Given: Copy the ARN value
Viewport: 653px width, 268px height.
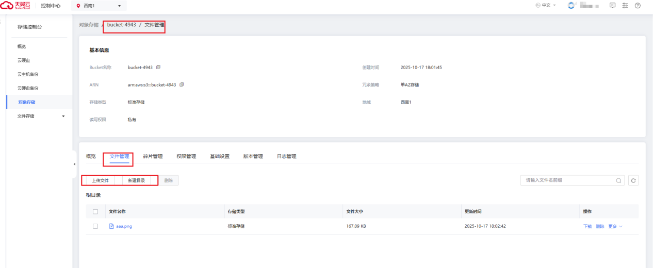Looking at the screenshot, I should (182, 85).
